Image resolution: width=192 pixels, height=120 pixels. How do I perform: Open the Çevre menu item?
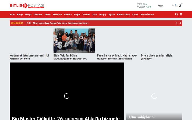135,15
